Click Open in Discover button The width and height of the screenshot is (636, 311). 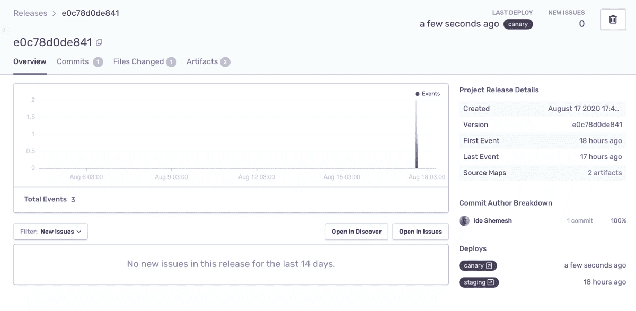[x=357, y=232]
